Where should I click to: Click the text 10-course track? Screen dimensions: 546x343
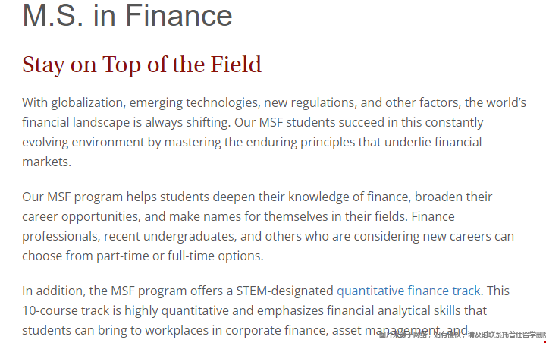click(x=65, y=310)
